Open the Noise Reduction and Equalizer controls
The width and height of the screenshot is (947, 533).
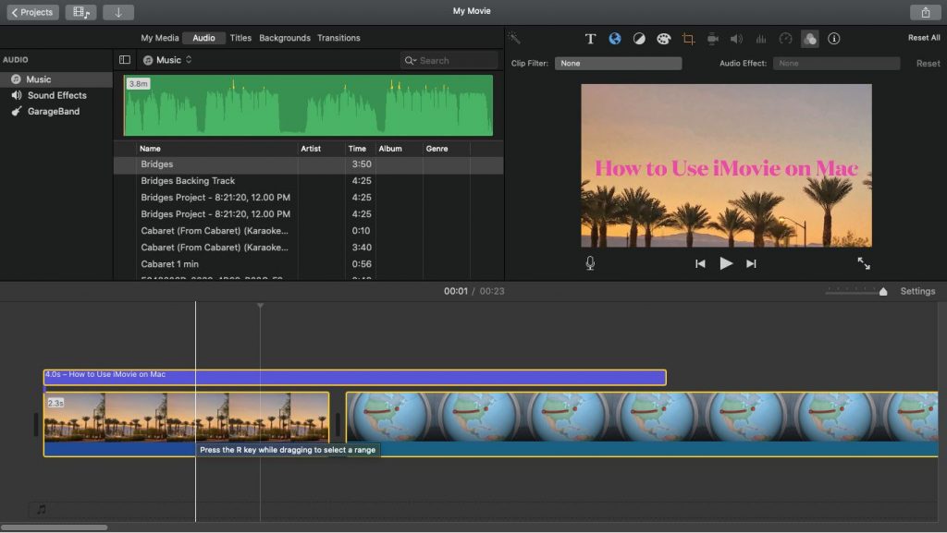(760, 39)
